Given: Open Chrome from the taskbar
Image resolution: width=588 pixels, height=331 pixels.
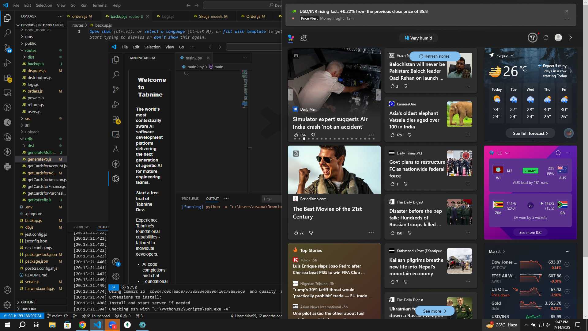Looking at the screenshot, I should click(82, 325).
